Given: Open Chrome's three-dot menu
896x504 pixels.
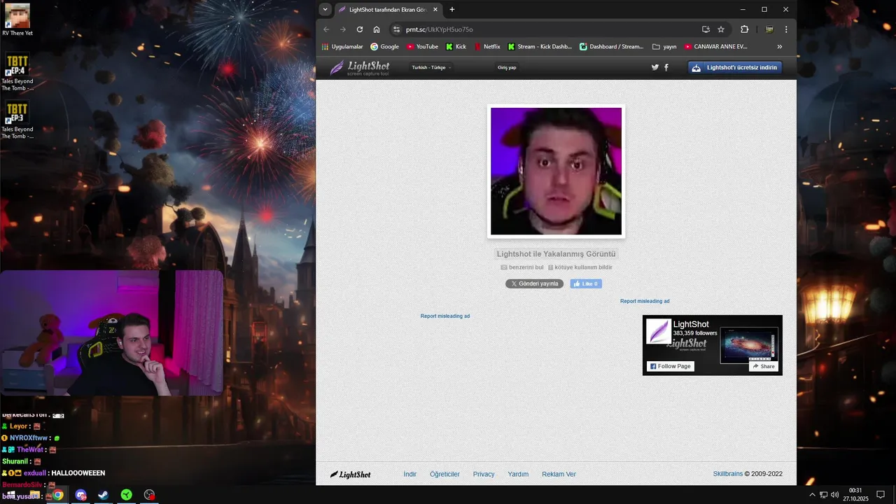Looking at the screenshot, I should tap(786, 29).
